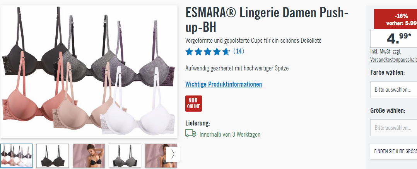Viewport: 417px width, 169px height.
Task: Click the 4.99 price box
Action: click(394, 38)
